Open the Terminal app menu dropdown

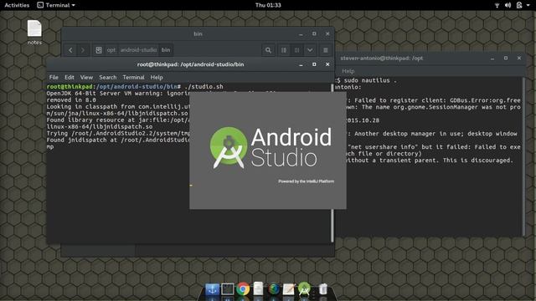pyautogui.click(x=56, y=5)
